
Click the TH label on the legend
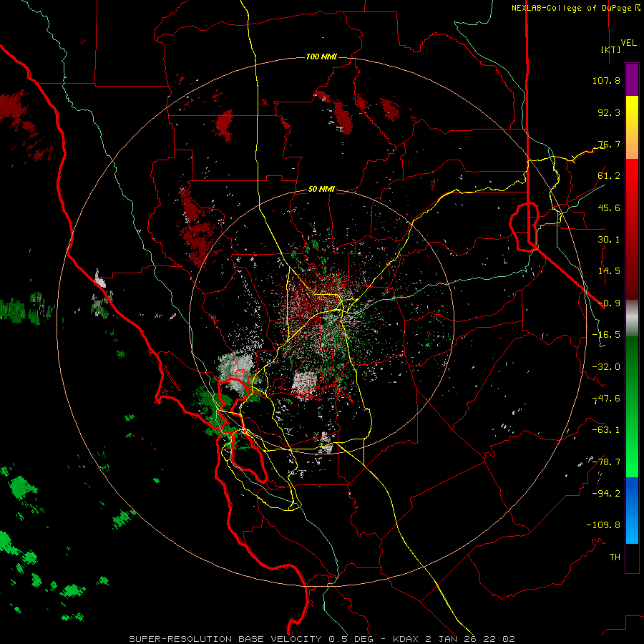pyautogui.click(x=615, y=557)
